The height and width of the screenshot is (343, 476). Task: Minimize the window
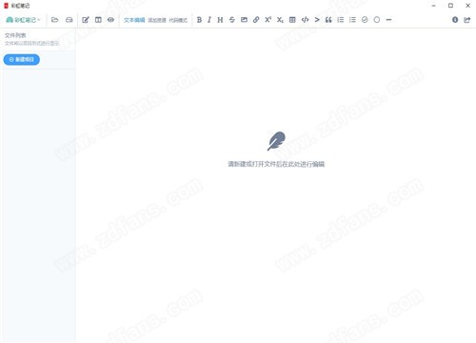tap(433, 6)
